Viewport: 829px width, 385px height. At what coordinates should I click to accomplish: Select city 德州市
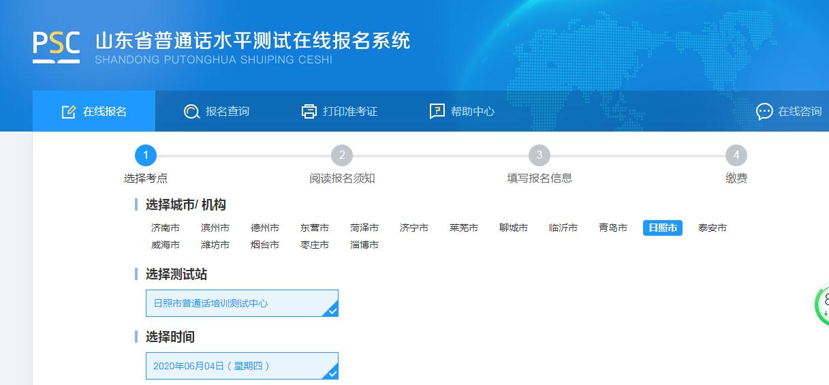pyautogui.click(x=265, y=228)
